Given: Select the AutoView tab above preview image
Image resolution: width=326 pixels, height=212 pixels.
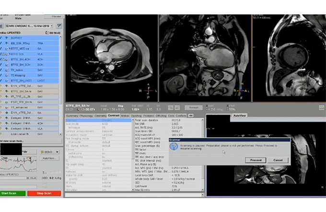Looking at the screenshot, I should (240, 116).
